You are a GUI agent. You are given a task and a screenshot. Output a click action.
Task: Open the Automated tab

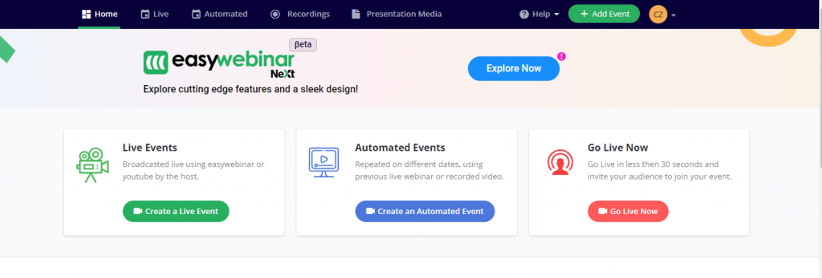tap(220, 14)
